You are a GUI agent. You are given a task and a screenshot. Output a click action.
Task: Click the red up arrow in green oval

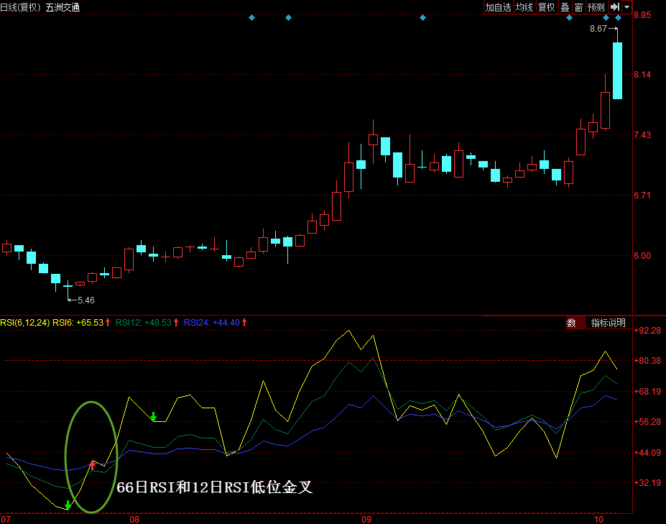pyautogui.click(x=92, y=464)
